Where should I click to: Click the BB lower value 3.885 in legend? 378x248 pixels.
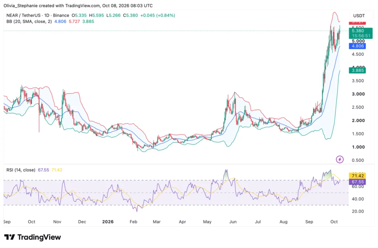88,21
